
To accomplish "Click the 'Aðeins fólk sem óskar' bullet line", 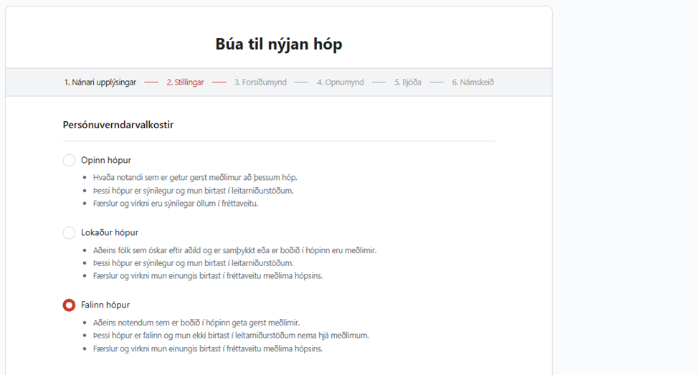I will click(x=234, y=250).
